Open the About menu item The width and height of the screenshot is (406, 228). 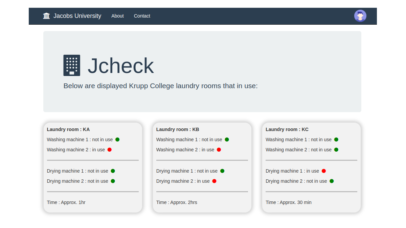(117, 16)
